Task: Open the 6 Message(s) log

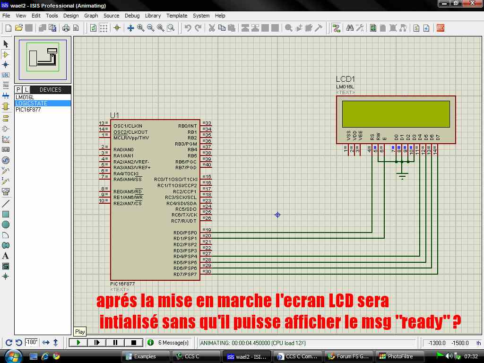Action: point(169,343)
